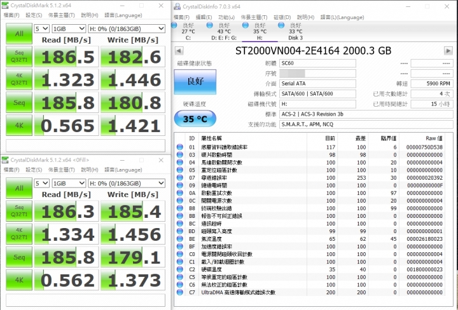Click the firmware field showing SC60
Screen dimensions: 458x310
coord(317,64)
